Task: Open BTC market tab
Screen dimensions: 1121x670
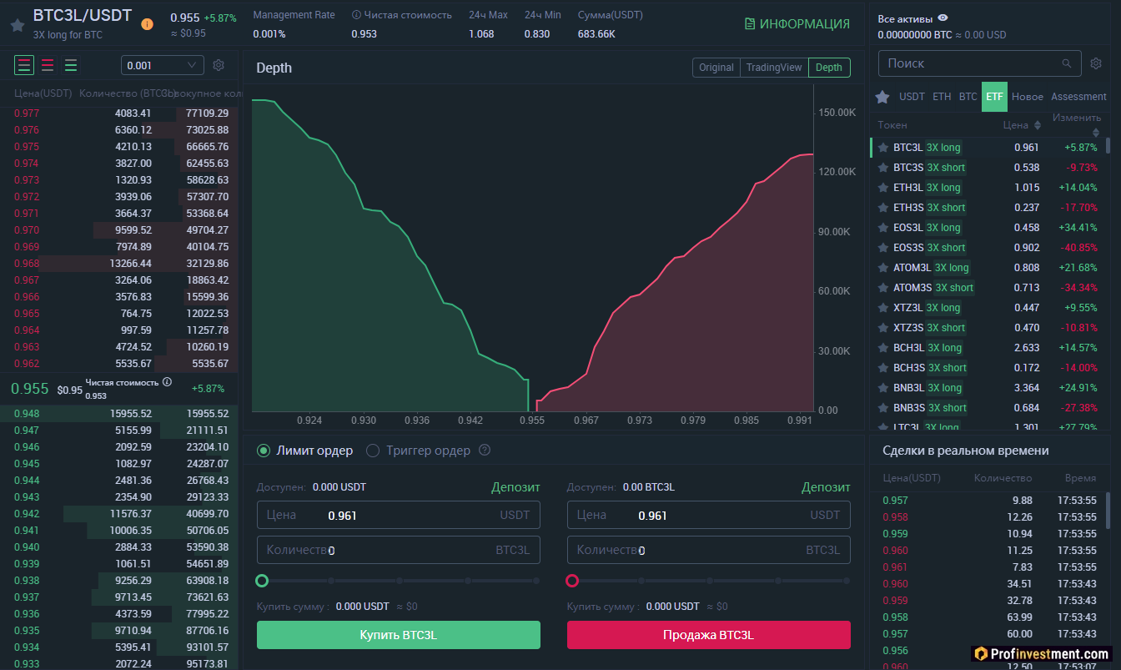Action: click(968, 97)
